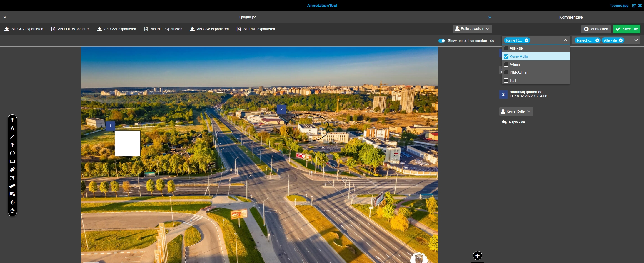Screen dimensions: 644x263
Task: Select the text annotation tool
Action: click(12, 128)
